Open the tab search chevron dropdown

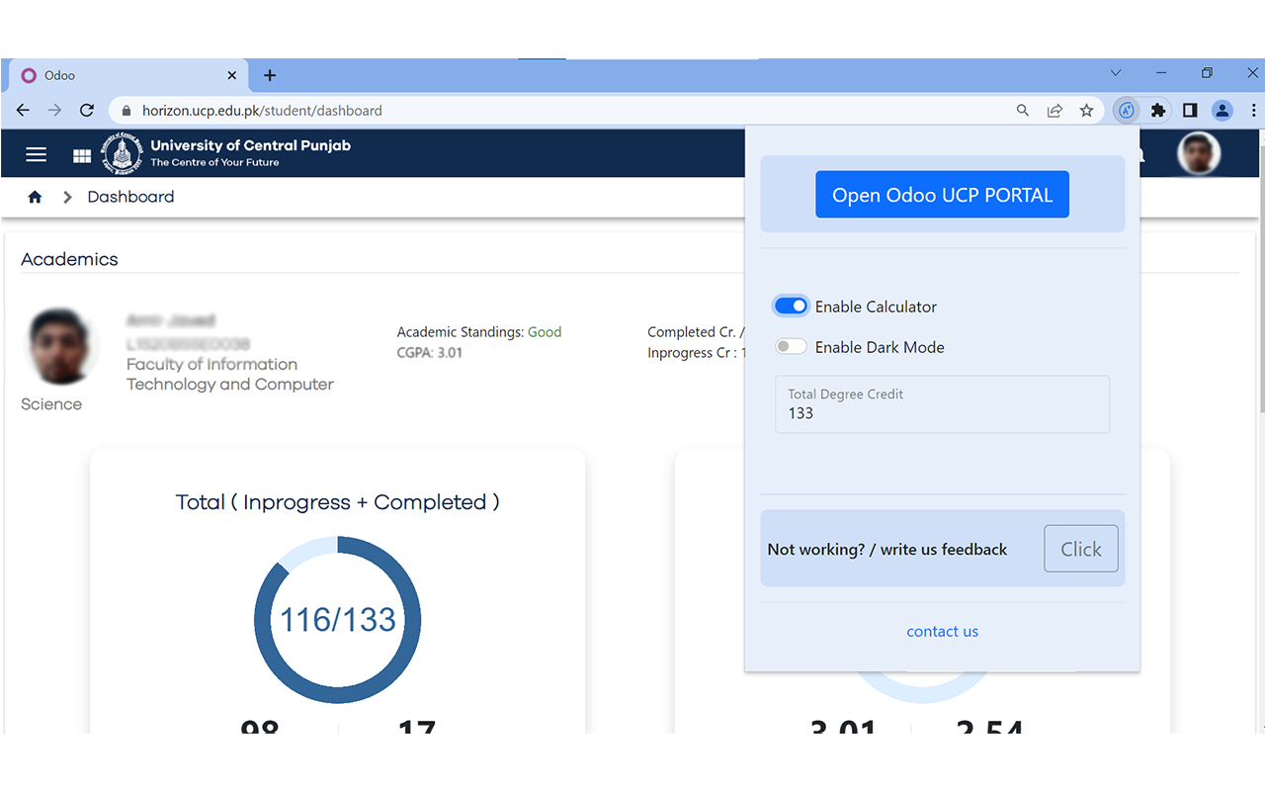[1115, 72]
